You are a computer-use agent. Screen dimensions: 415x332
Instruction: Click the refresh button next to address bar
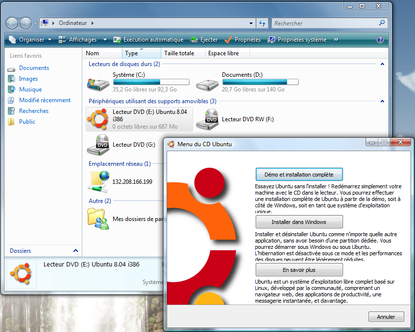262,23
